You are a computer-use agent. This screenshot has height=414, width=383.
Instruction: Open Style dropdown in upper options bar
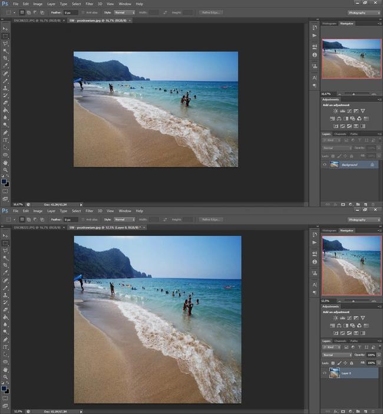coord(124,12)
